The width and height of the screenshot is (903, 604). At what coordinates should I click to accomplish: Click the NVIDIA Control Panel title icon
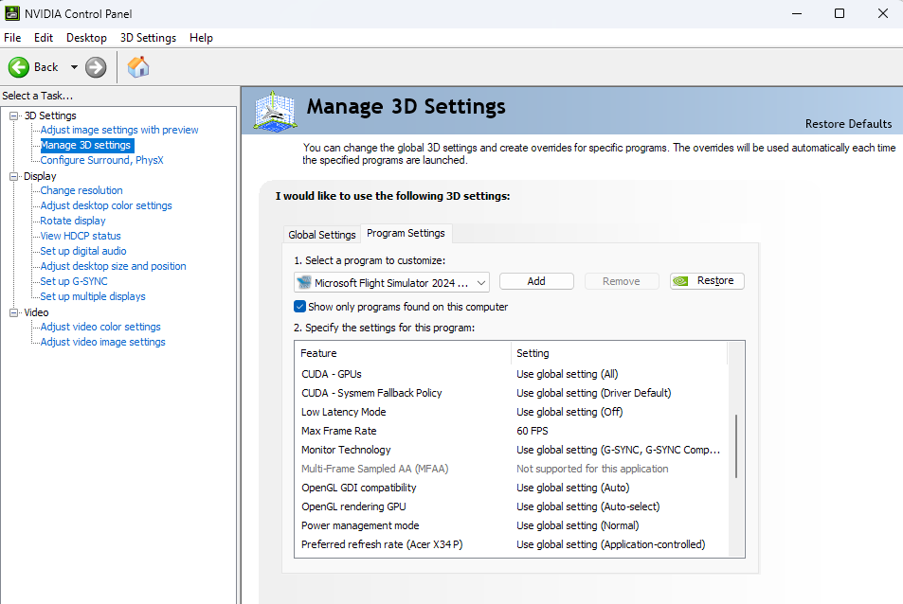(x=11, y=13)
